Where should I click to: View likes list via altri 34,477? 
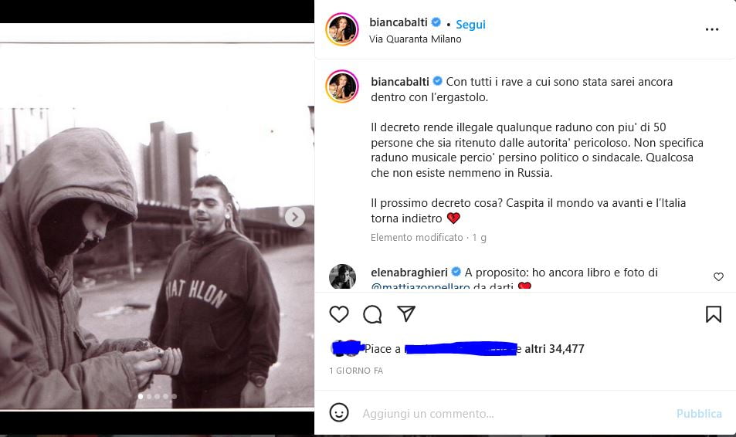click(555, 349)
